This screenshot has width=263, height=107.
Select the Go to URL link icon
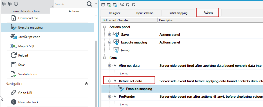tap(13, 93)
